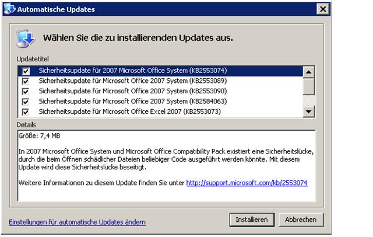Click the Abbrechen button
373x237 pixels.
click(x=301, y=219)
